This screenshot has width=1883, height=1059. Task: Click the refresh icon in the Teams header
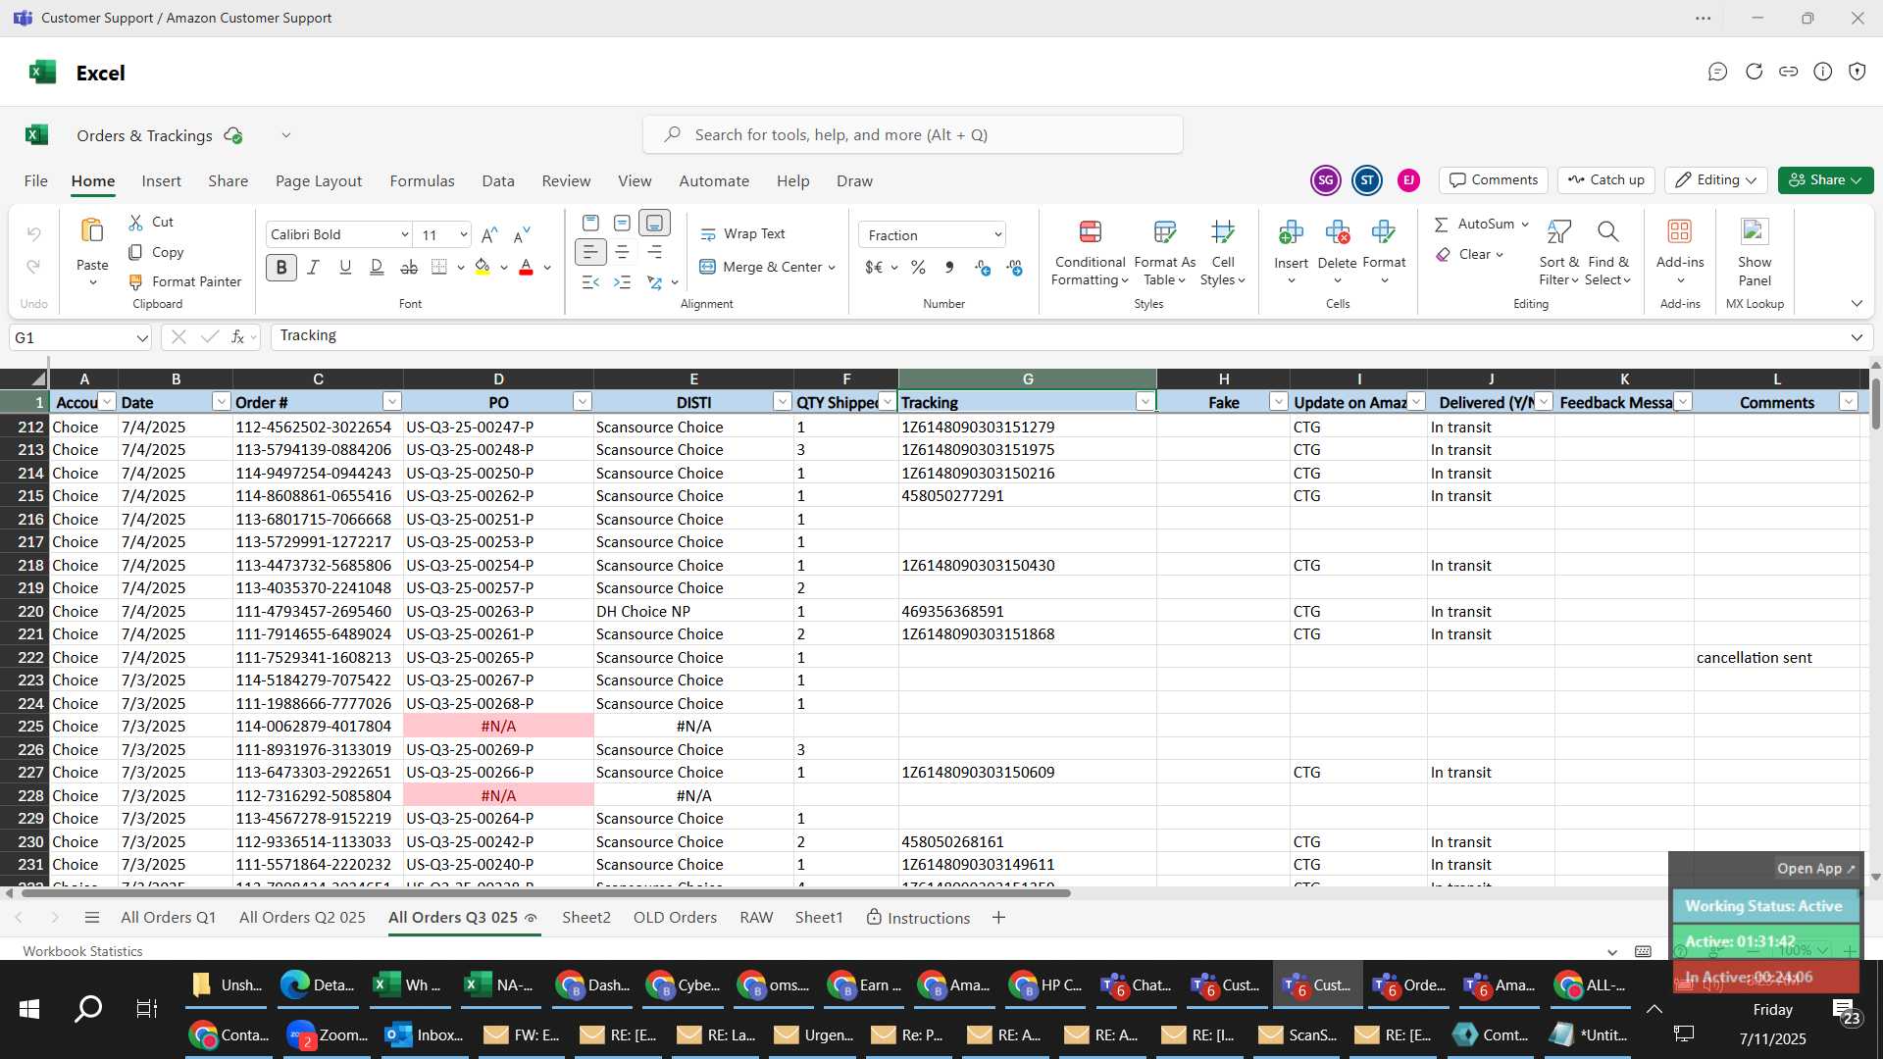[x=1754, y=72]
